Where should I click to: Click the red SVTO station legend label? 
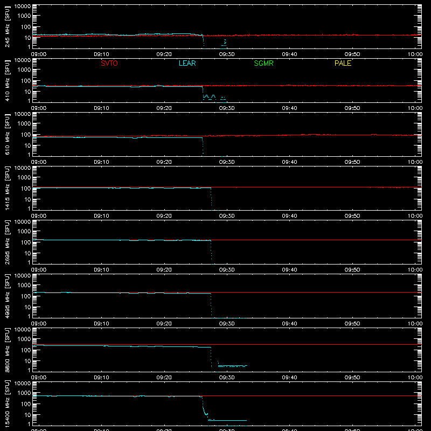point(109,63)
